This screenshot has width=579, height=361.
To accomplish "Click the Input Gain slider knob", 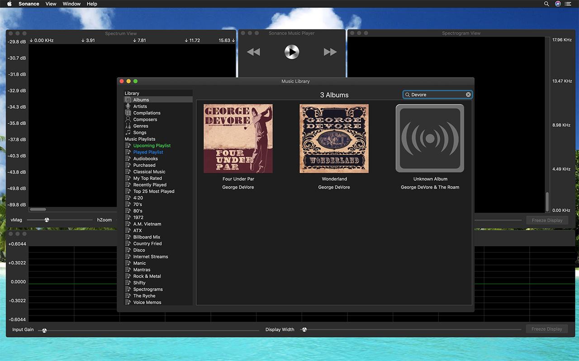I will [44, 330].
